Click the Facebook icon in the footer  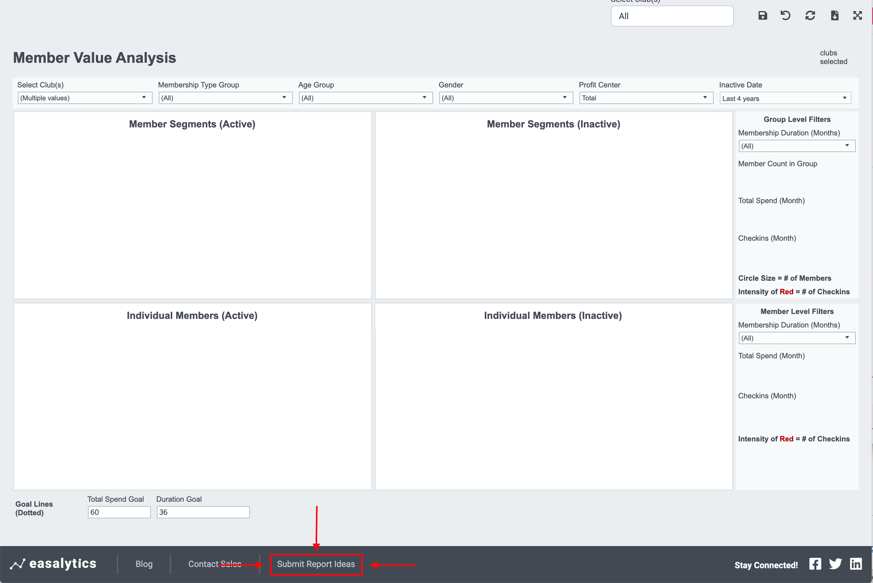[815, 564]
